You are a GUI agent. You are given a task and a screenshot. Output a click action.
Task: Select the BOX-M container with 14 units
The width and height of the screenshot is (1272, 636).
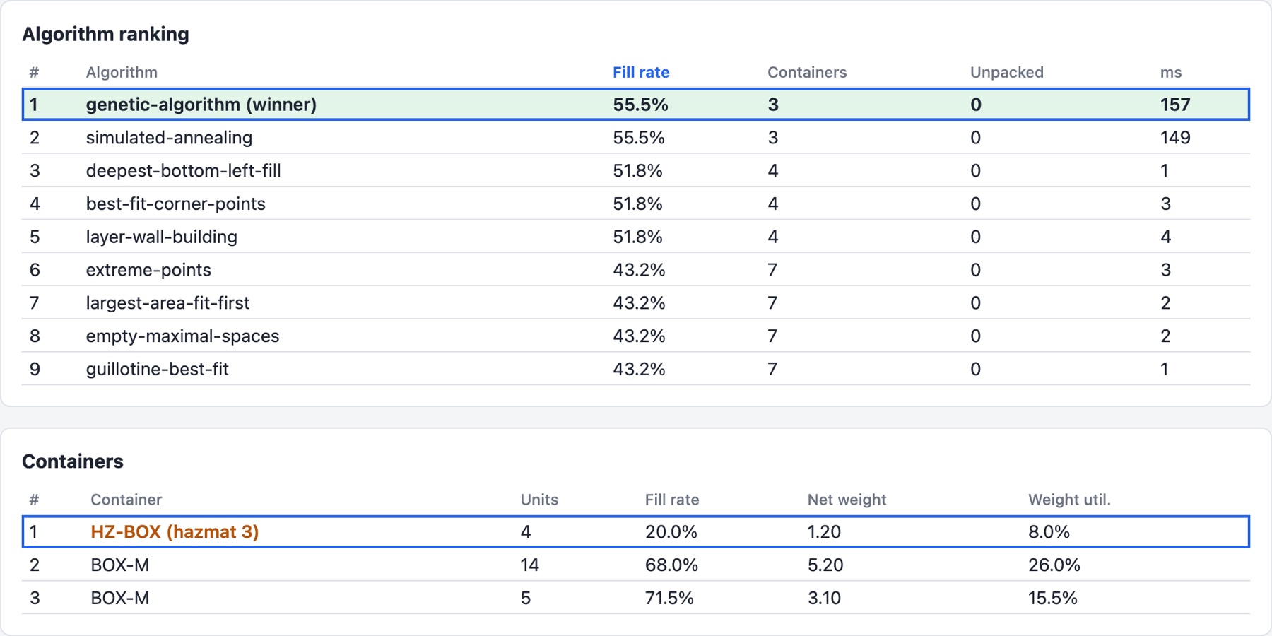(636, 565)
